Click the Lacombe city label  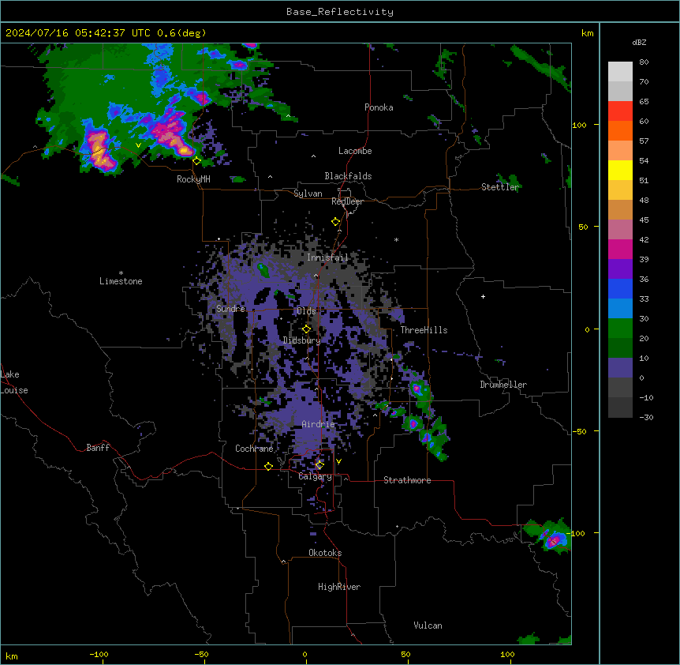(355, 151)
